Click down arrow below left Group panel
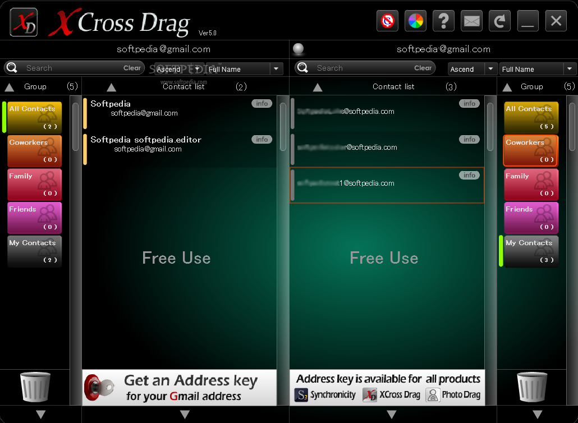 coord(40,414)
